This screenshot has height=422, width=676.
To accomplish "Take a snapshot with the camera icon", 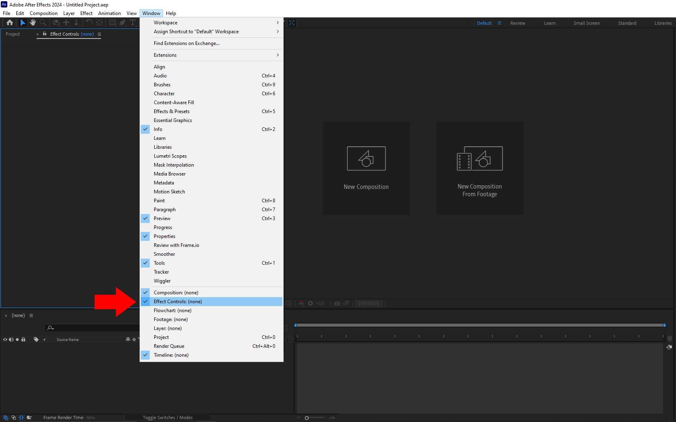I will click(x=337, y=303).
